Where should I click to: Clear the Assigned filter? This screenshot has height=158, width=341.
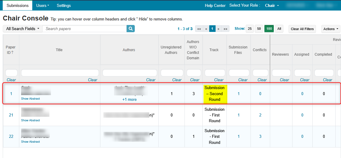(305, 80)
